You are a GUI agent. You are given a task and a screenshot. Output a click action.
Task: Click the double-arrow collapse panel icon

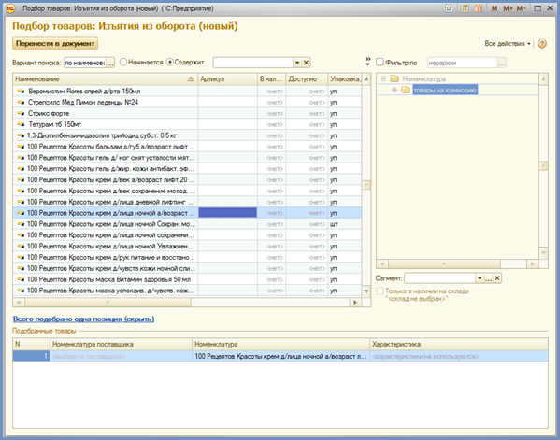click(x=367, y=62)
